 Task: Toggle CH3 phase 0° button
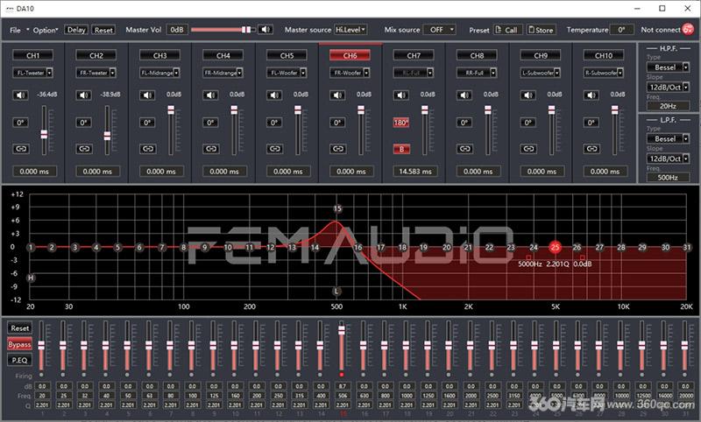147,123
